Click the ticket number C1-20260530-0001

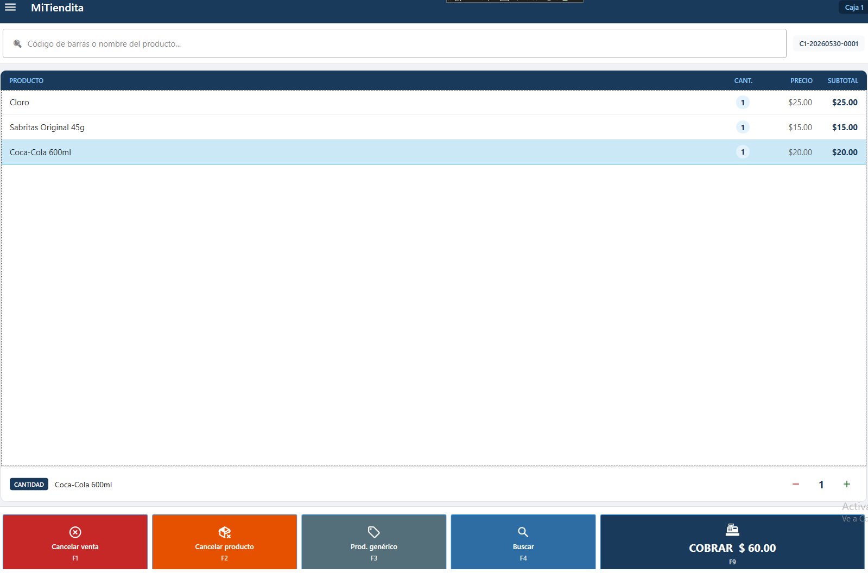(x=829, y=43)
